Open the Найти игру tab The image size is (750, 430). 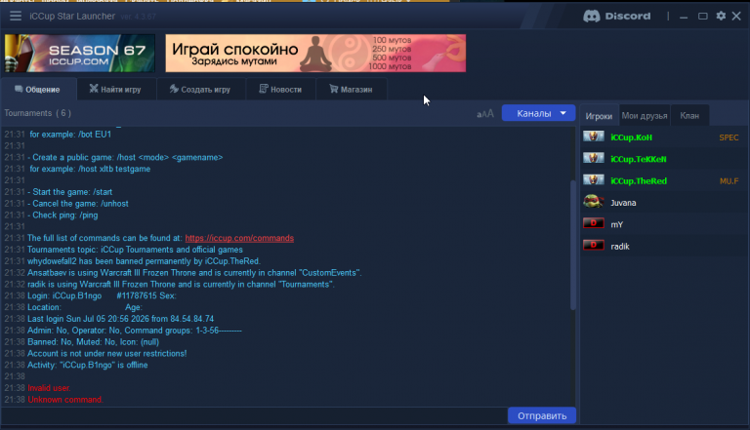[x=116, y=90]
